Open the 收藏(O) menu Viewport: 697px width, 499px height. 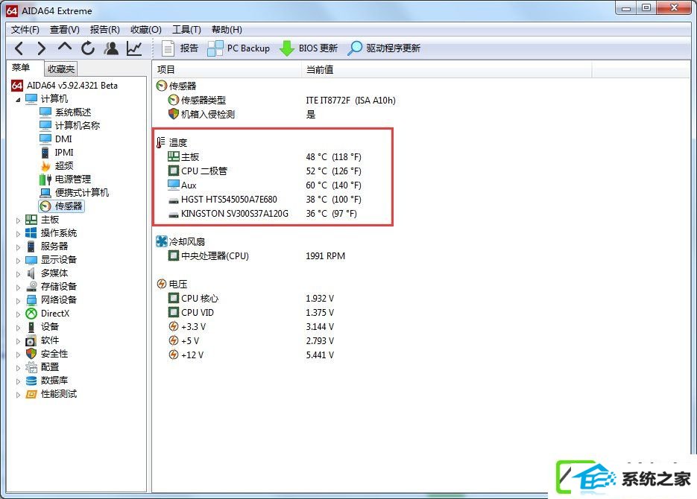146,29
